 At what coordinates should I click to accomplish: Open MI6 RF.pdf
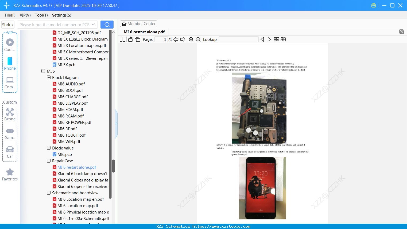pyautogui.click(x=67, y=129)
